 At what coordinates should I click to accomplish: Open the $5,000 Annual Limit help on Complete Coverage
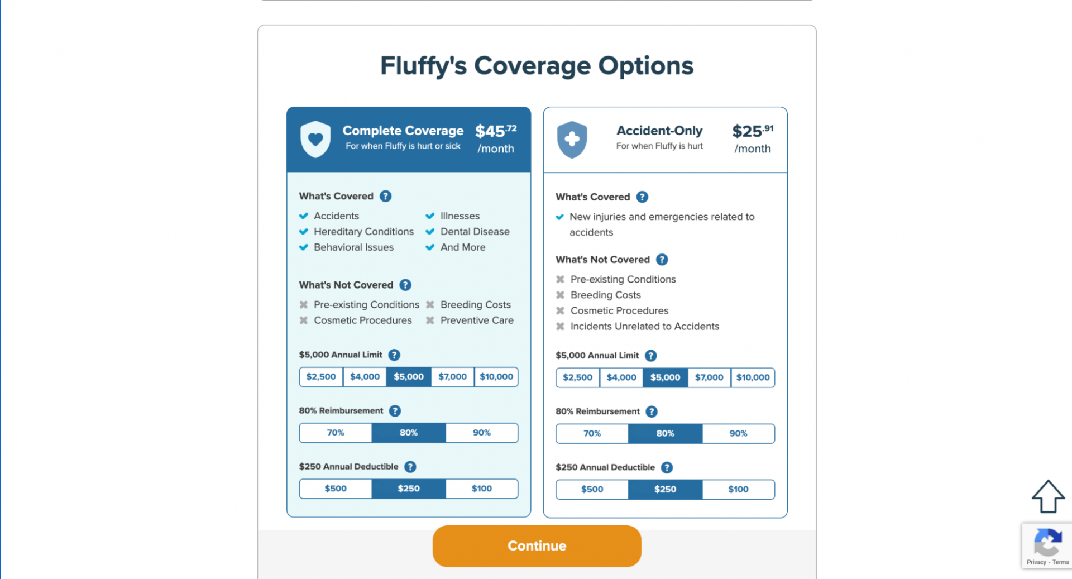(394, 355)
